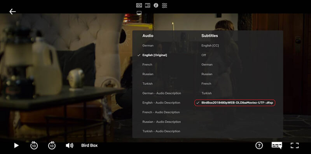Select English - Audio Description track
The width and height of the screenshot is (311, 154).
(161, 103)
